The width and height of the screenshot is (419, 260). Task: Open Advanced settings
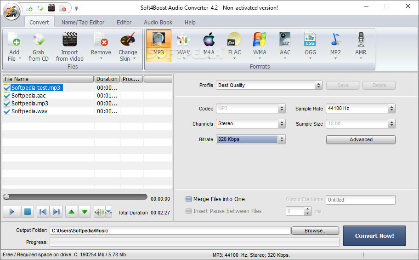click(x=361, y=139)
